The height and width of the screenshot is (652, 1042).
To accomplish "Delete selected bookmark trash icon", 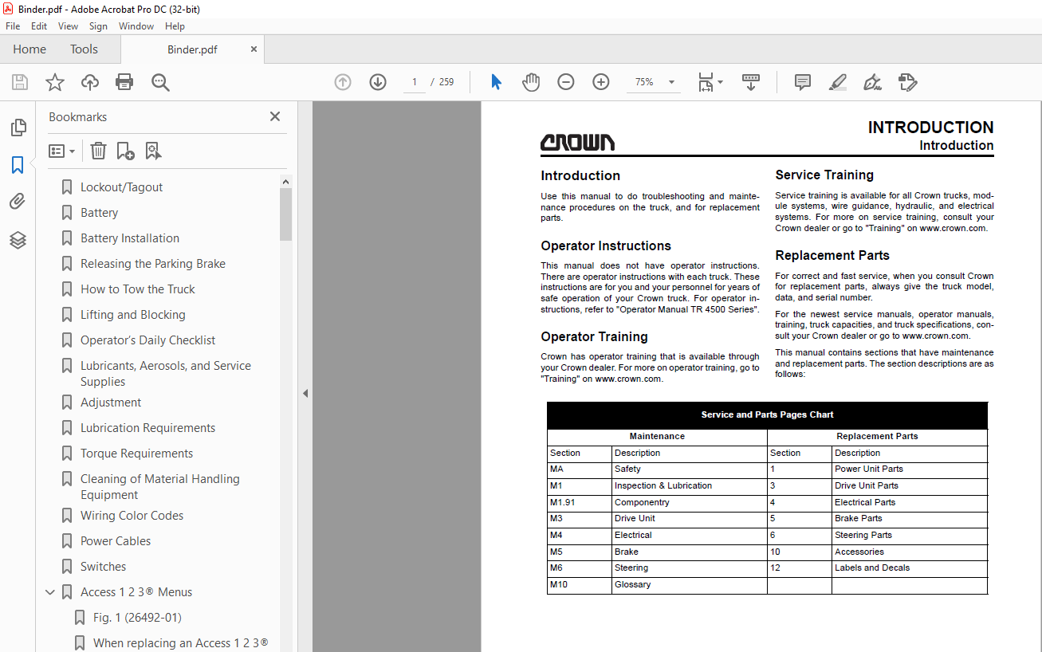I will [x=98, y=151].
